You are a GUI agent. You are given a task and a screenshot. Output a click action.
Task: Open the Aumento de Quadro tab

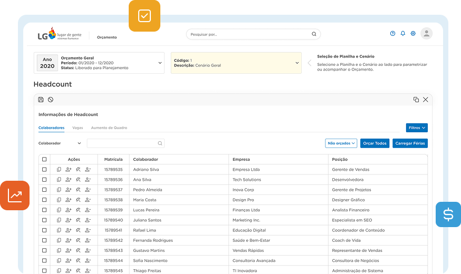pyautogui.click(x=109, y=128)
